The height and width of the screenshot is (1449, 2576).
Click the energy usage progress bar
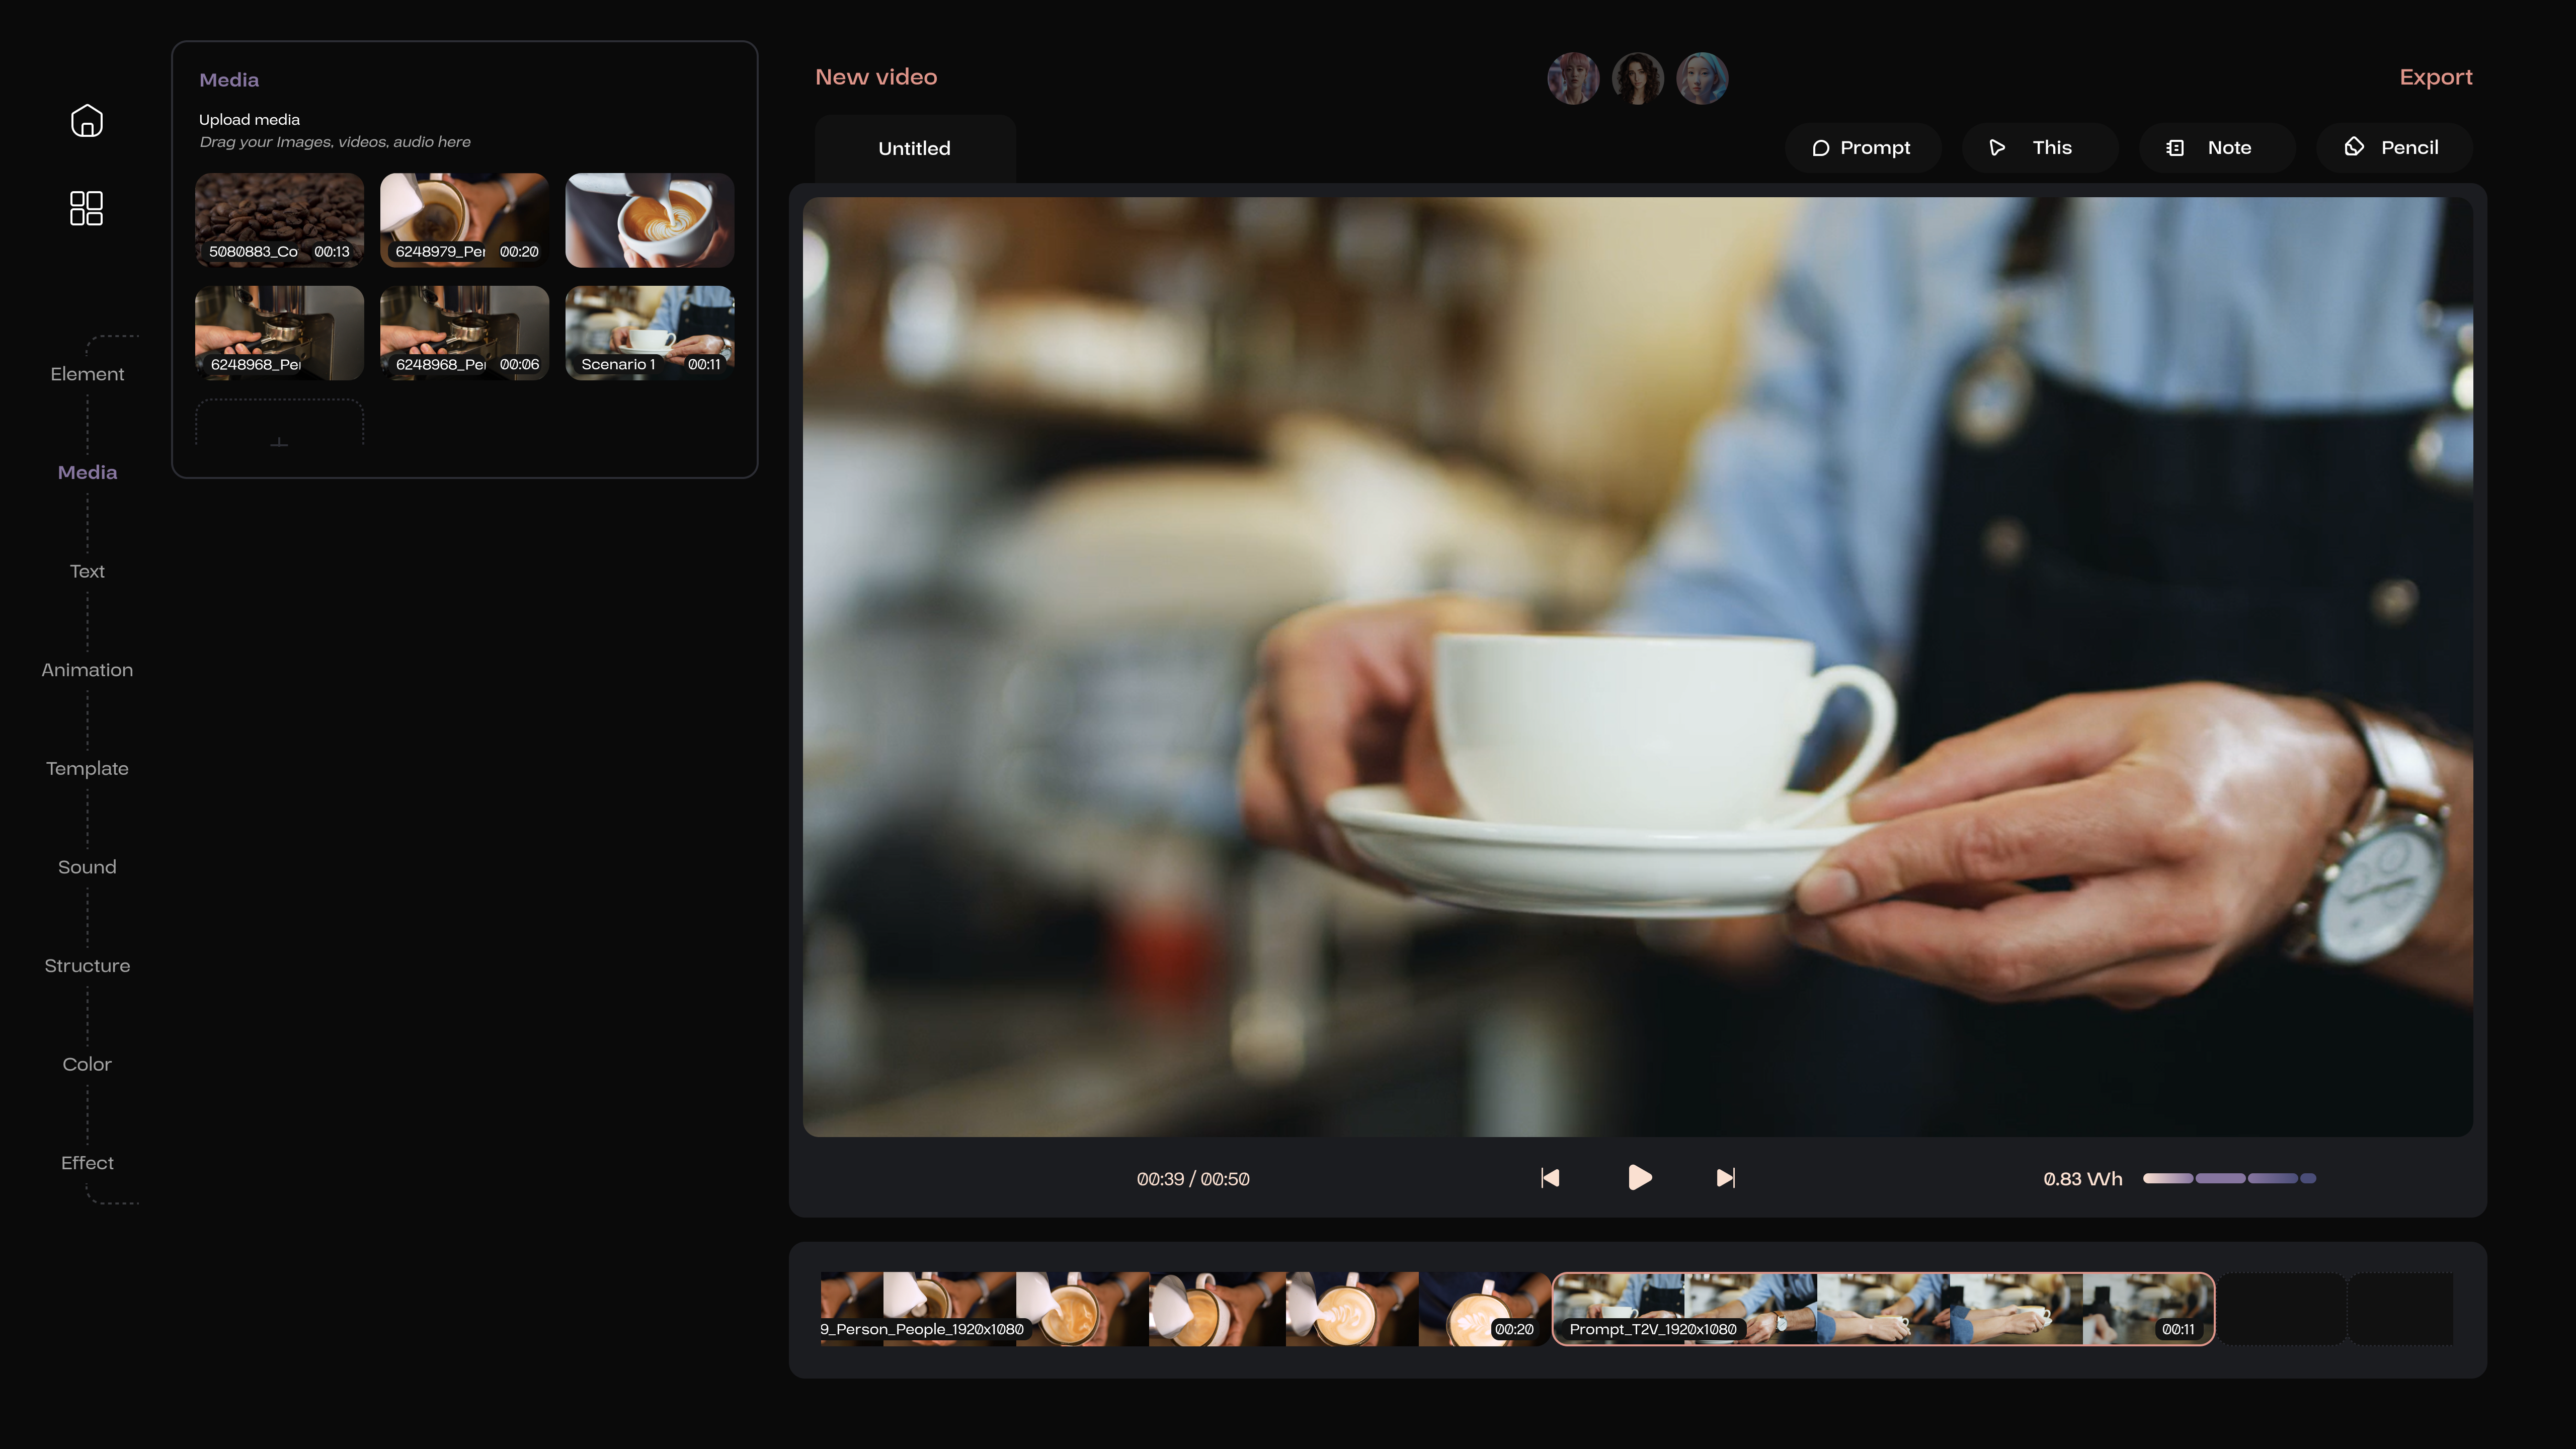click(2228, 1178)
